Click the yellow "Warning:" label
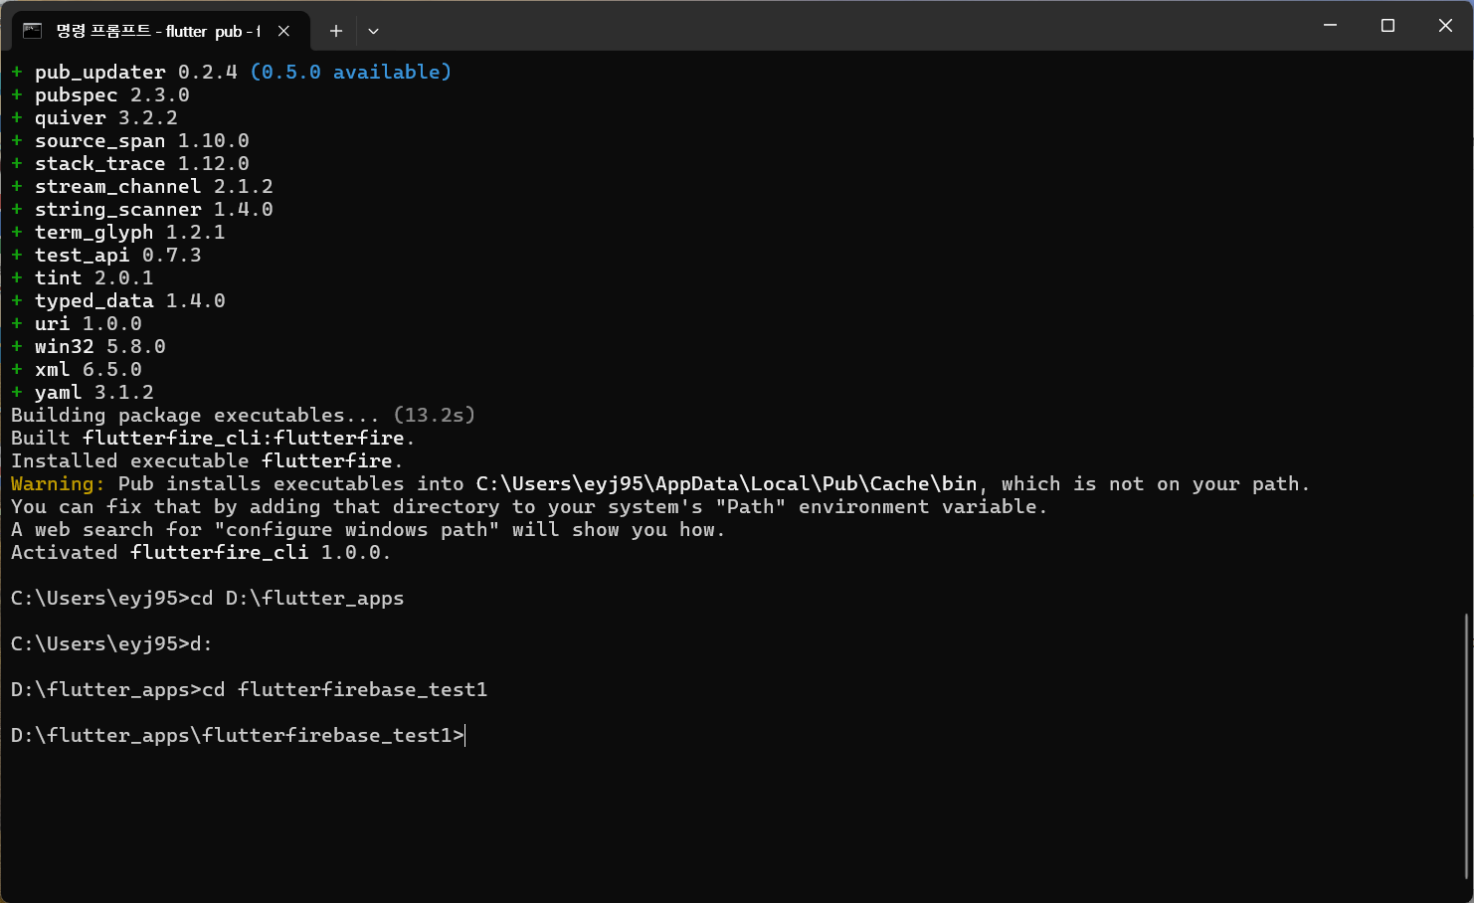 (58, 483)
